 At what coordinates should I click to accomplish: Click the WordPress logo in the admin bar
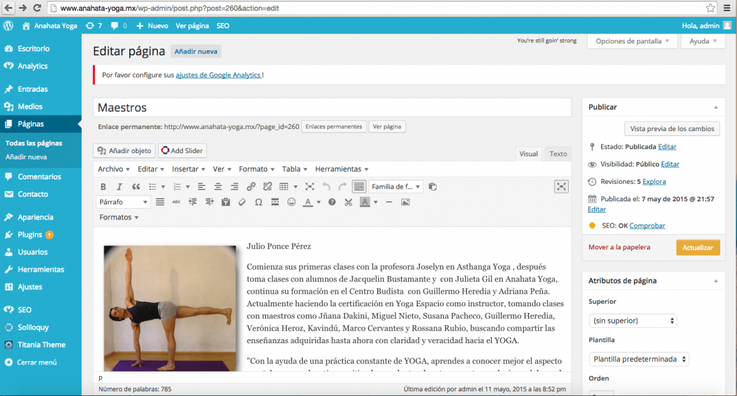click(x=9, y=26)
